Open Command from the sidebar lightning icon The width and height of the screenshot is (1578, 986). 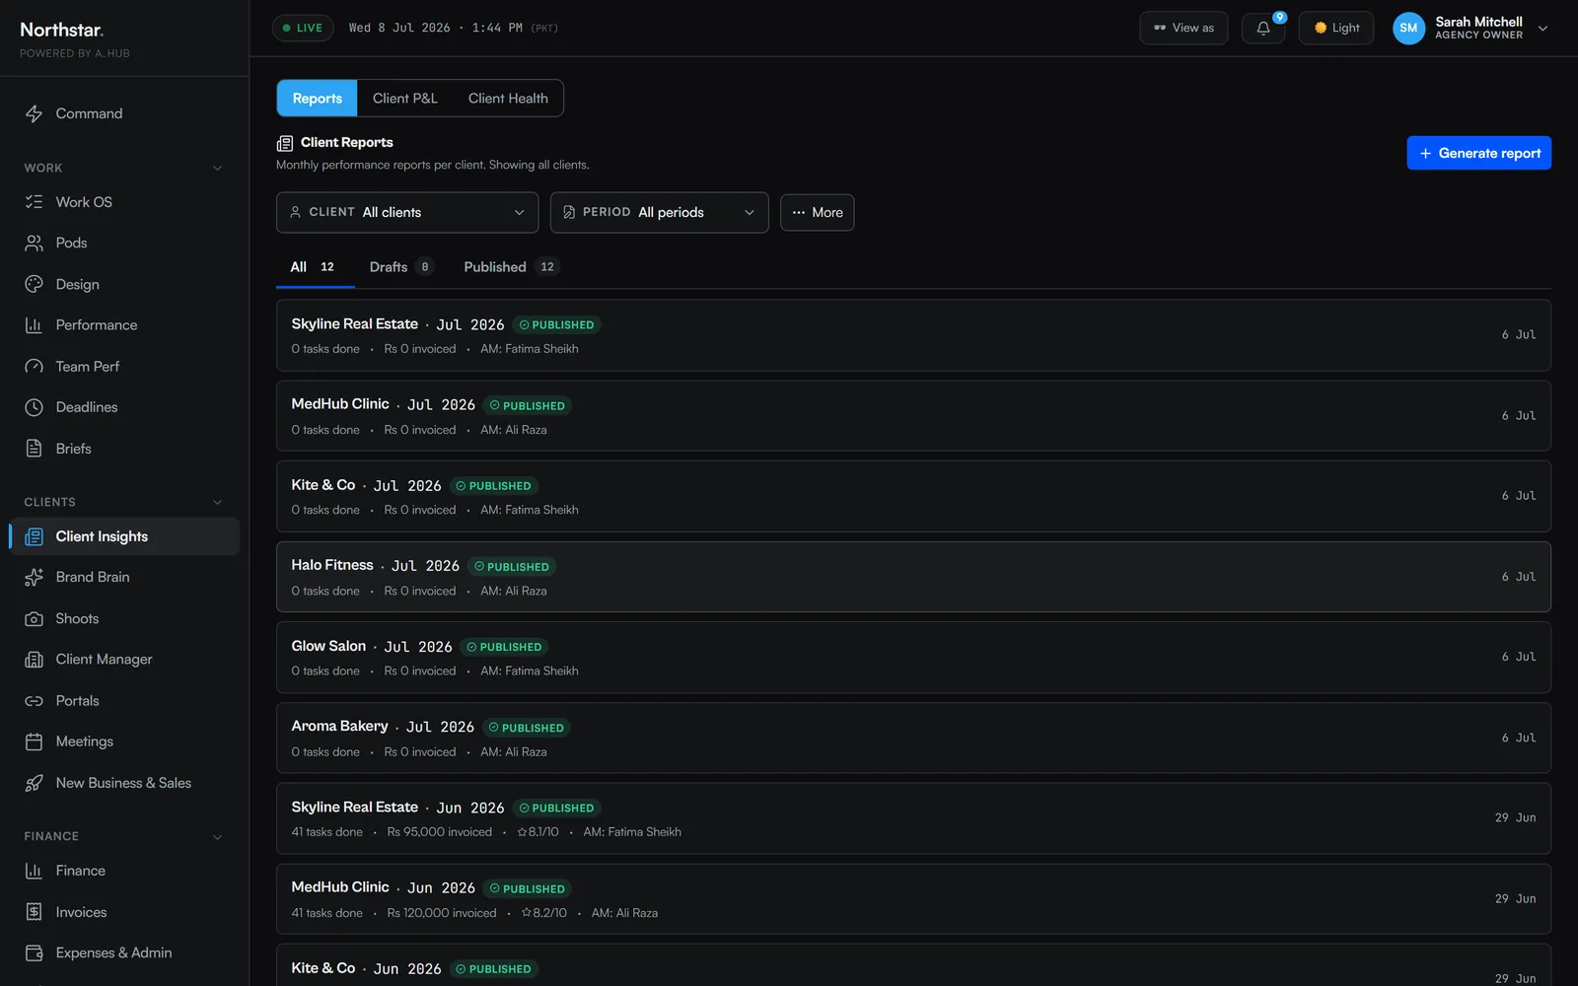pos(34,113)
